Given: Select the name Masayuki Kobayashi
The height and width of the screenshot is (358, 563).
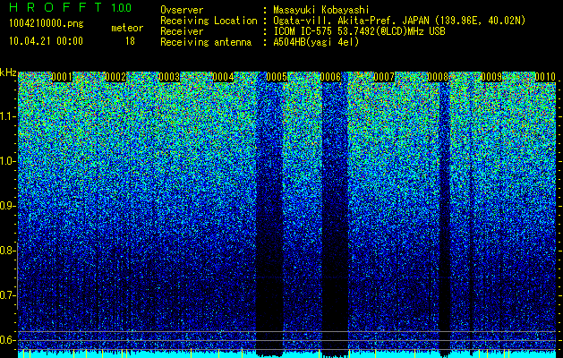Looking at the screenshot, I should pos(321,10).
